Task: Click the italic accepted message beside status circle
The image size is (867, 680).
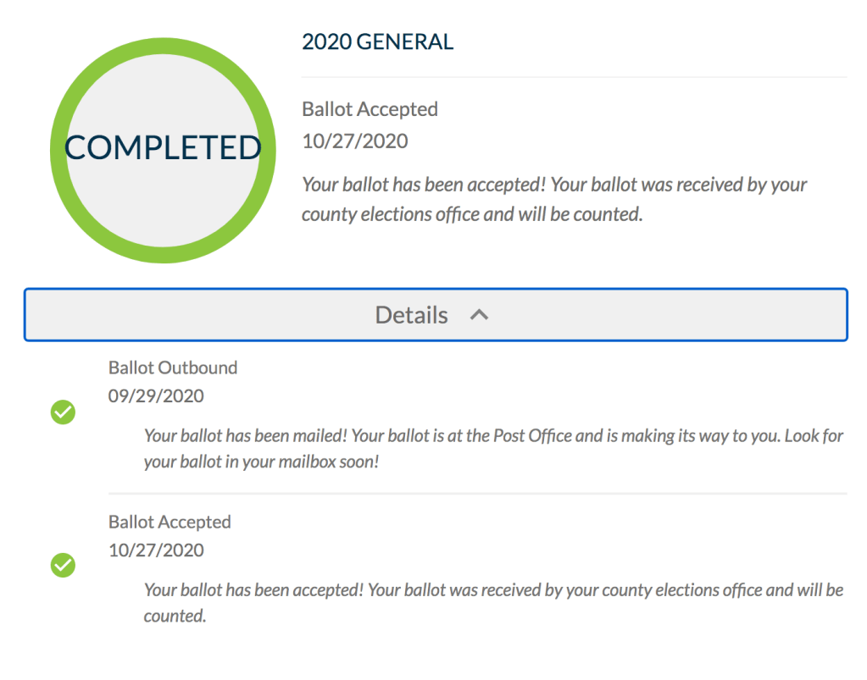Action: [554, 185]
